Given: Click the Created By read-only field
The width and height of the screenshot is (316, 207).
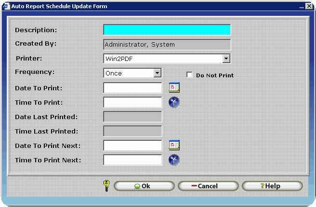Looking at the screenshot, I should pyautogui.click(x=167, y=45).
